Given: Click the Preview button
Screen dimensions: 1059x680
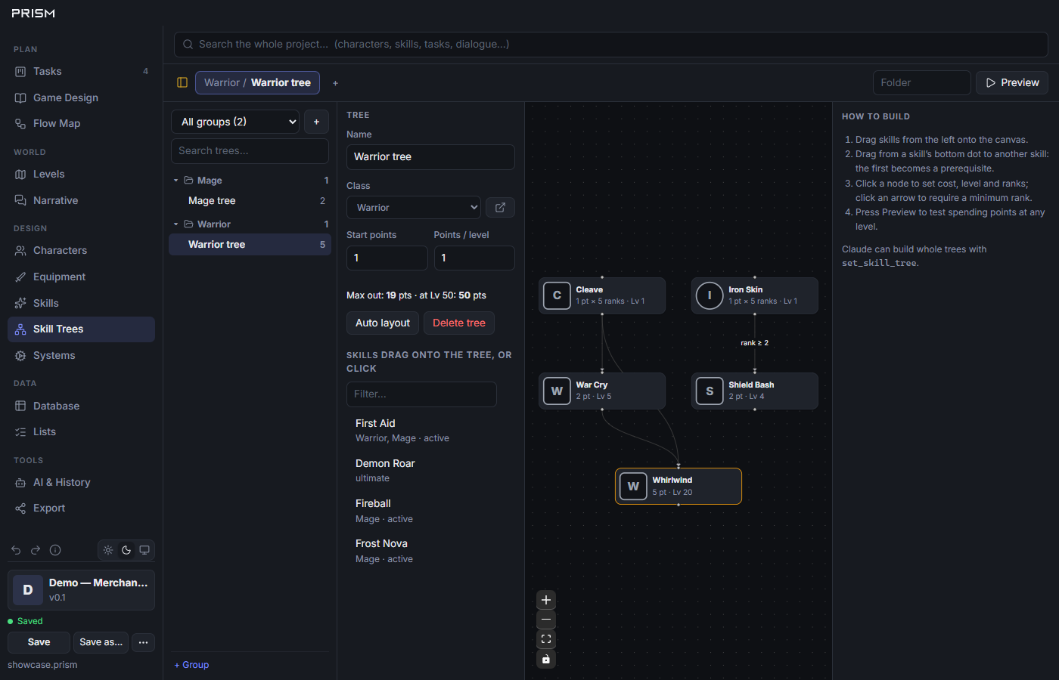Looking at the screenshot, I should point(1012,82).
